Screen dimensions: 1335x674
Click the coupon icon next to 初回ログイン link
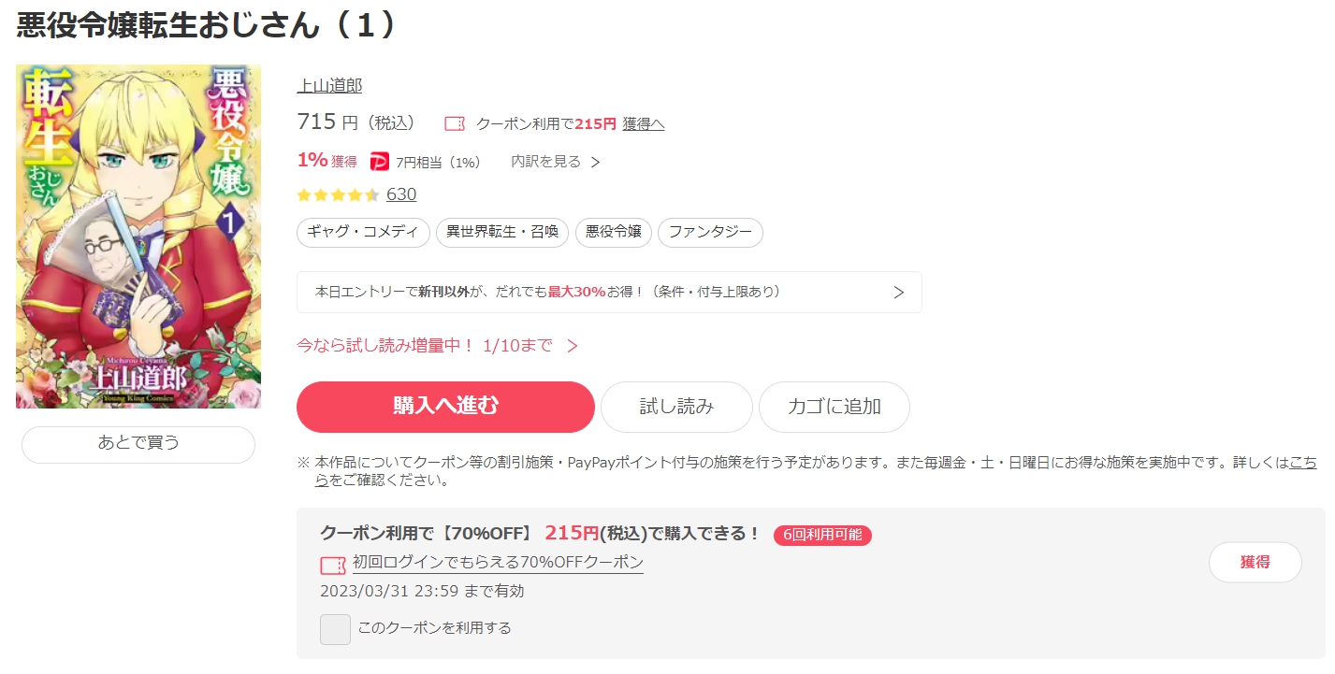click(333, 566)
